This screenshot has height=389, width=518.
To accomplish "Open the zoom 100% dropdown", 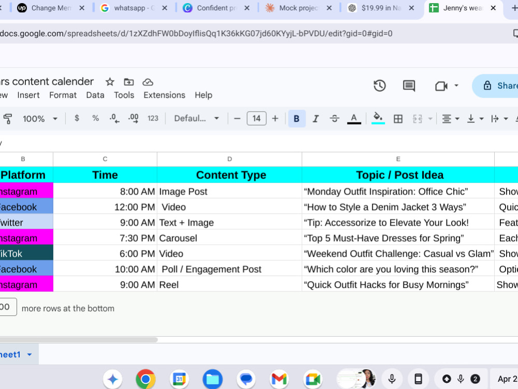I will tap(40, 118).
